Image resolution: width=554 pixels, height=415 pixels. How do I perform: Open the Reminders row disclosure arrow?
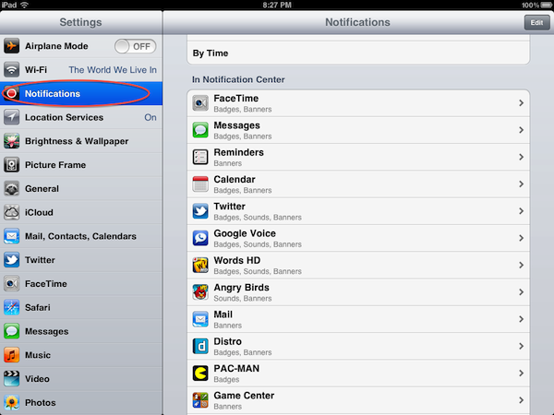pos(521,157)
